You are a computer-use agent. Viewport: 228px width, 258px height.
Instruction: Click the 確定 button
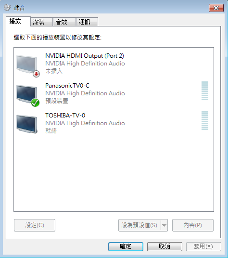click(x=126, y=246)
